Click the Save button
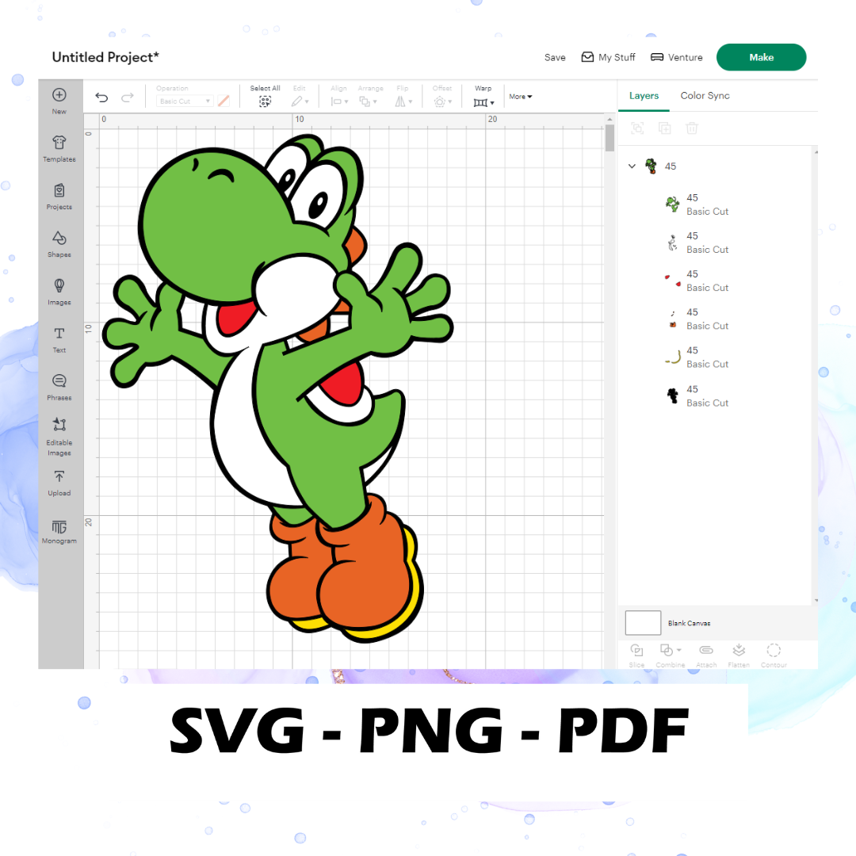 (x=555, y=57)
